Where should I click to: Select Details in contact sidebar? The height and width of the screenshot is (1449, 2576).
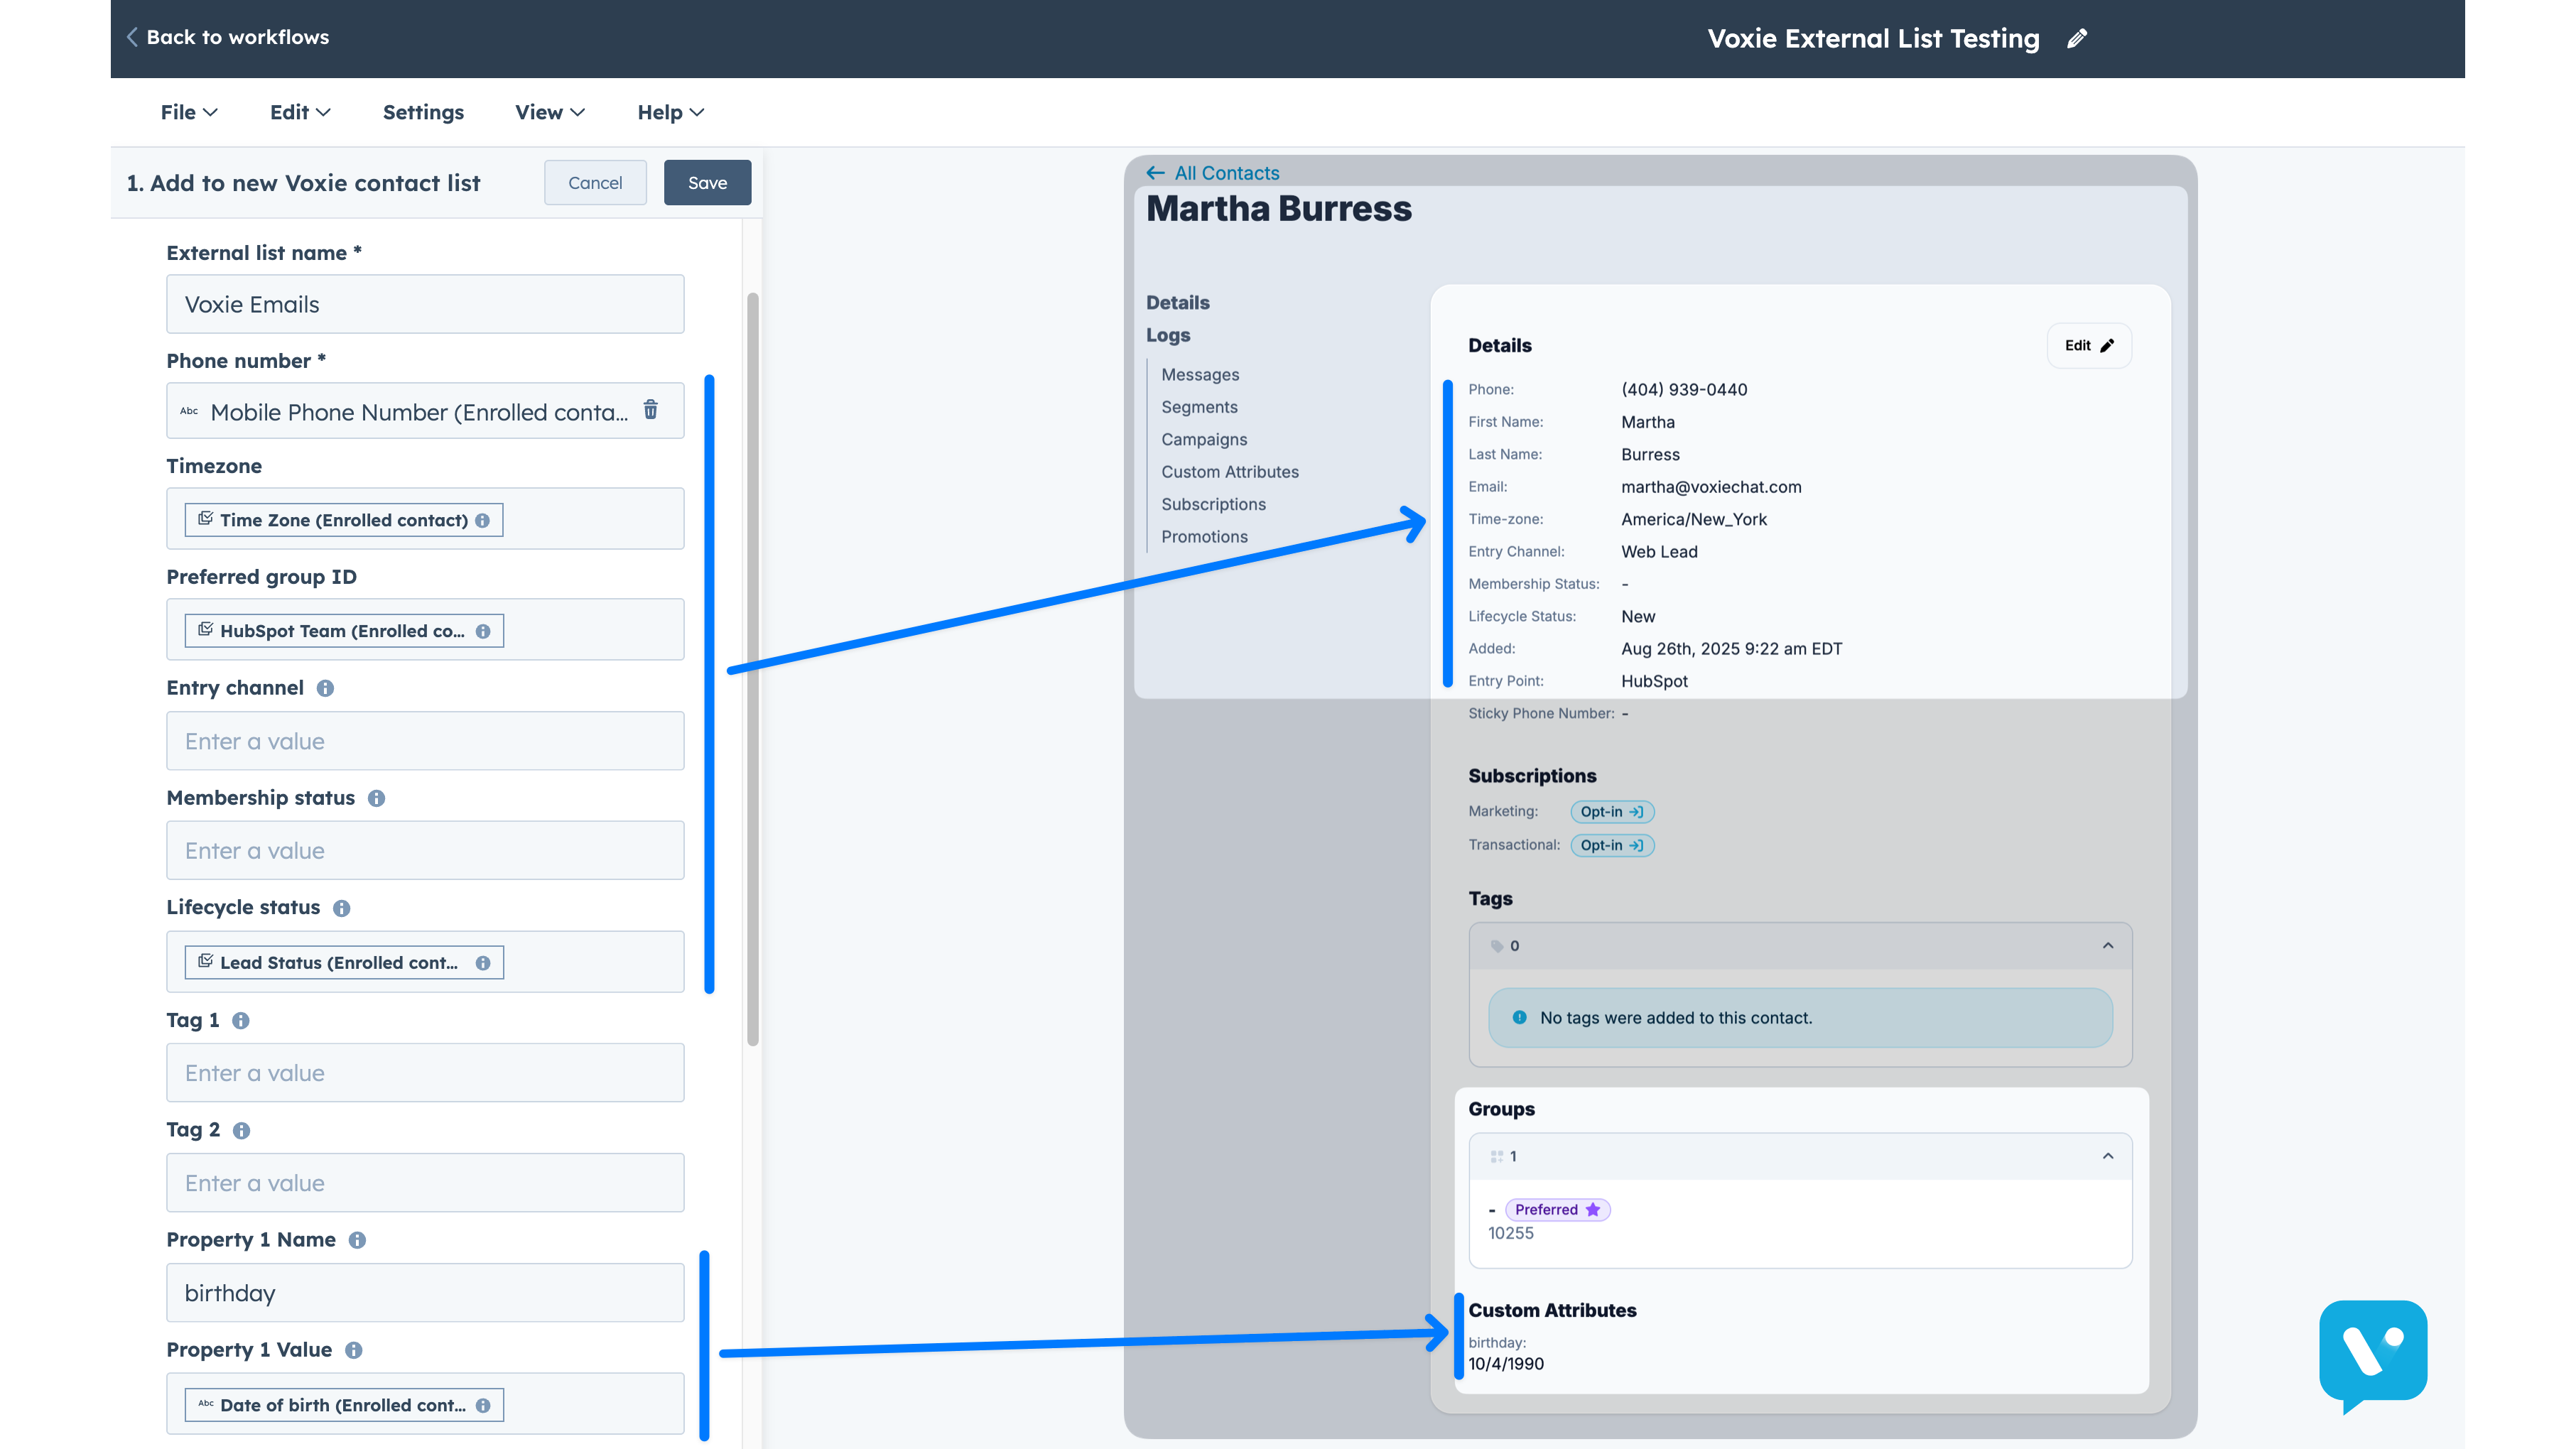coord(1177,302)
